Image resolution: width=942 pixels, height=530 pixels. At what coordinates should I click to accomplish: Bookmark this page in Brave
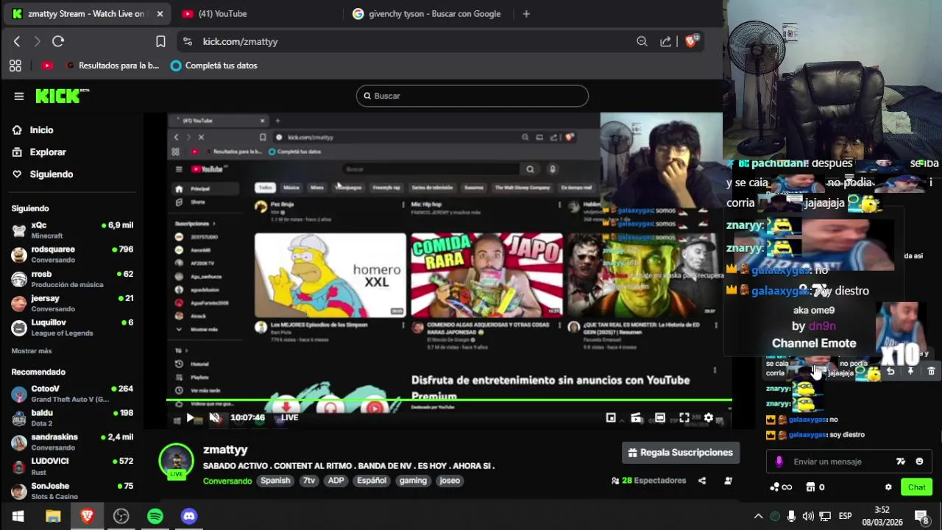click(x=160, y=42)
